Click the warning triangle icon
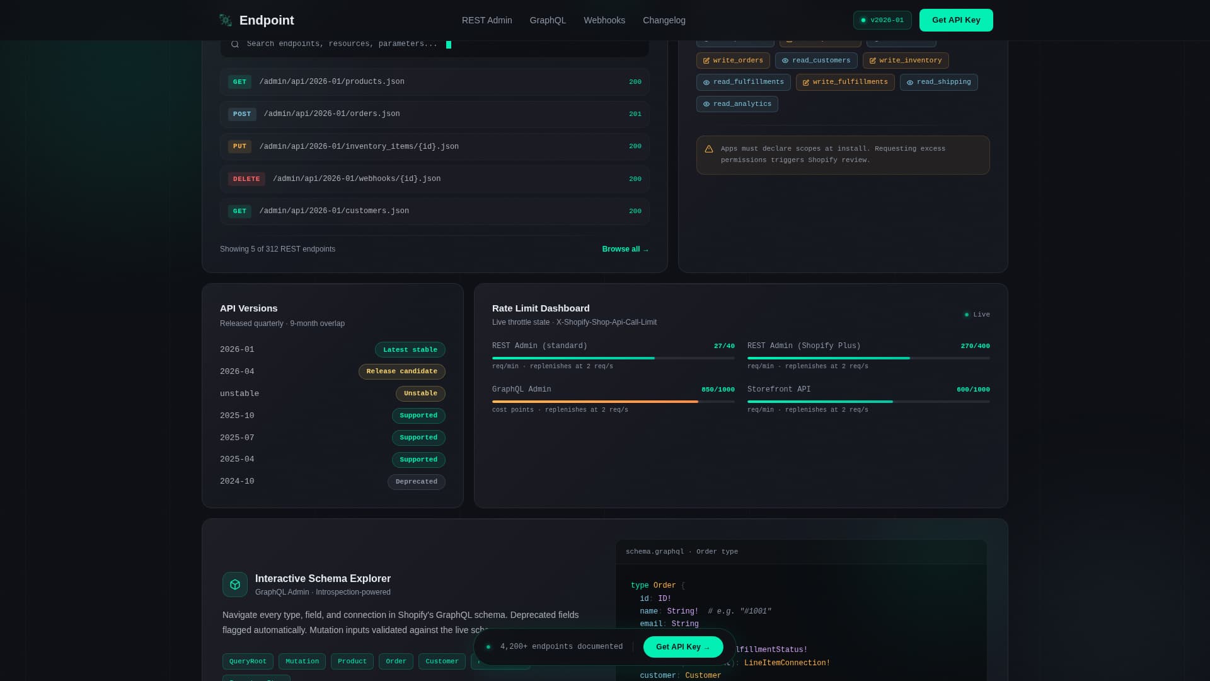This screenshot has height=681, width=1210. click(709, 149)
